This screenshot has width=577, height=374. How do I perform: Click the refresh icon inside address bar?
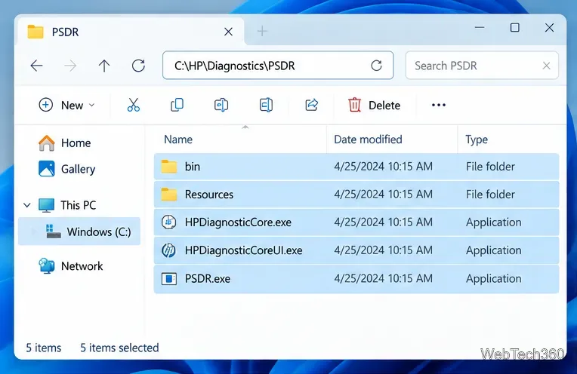tap(376, 66)
